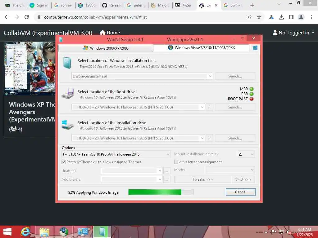The width and height of the screenshot is (318, 238).
Task: Browse for Unattend file with ... button
Action: click(x=167, y=171)
